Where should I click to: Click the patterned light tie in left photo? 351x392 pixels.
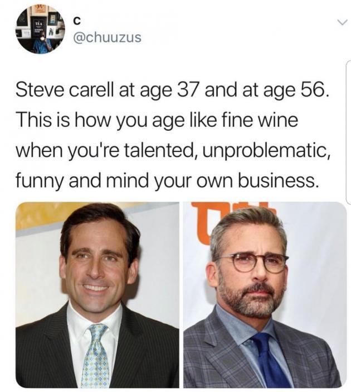coord(95,356)
